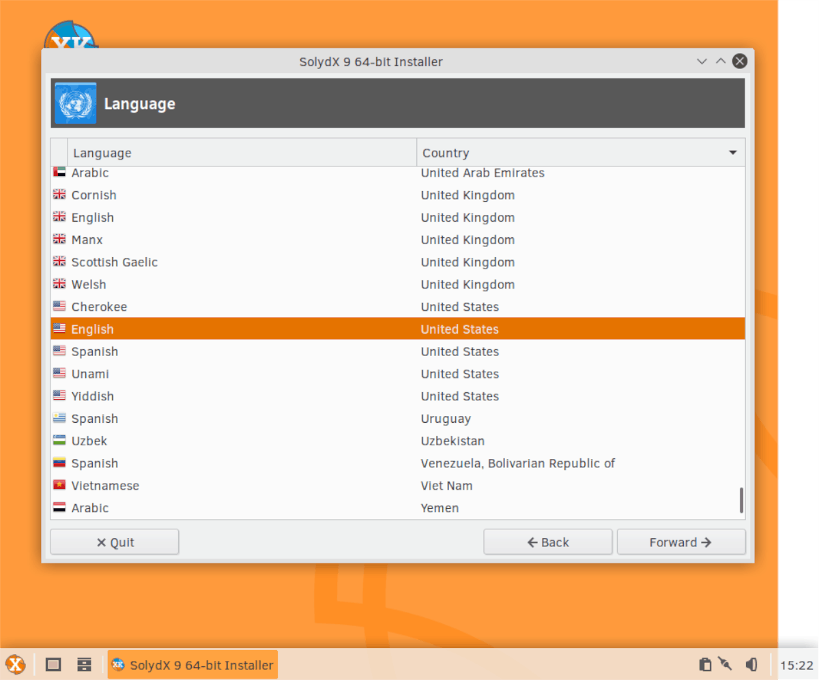This screenshot has height=680, width=819.
Task: Click the United Nations language header icon
Action: click(75, 103)
